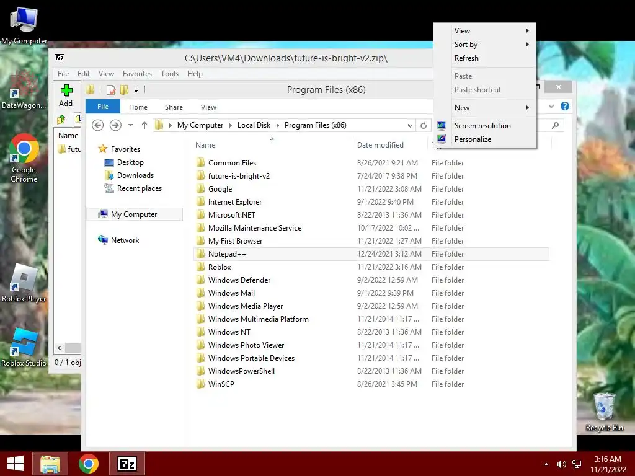The width and height of the screenshot is (635, 476).
Task: Click the taskbar clock and date
Action: [x=608, y=464]
